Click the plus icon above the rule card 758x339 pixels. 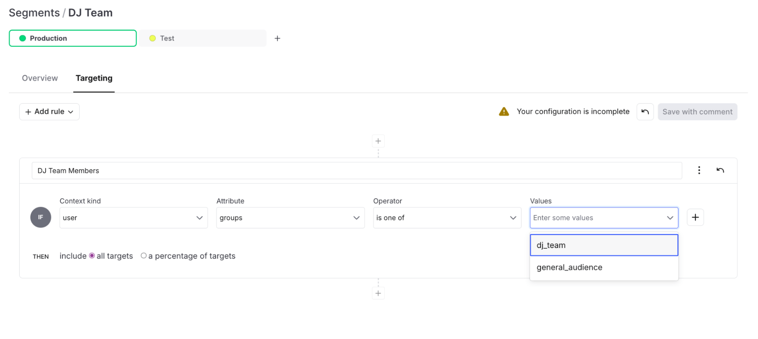click(378, 141)
